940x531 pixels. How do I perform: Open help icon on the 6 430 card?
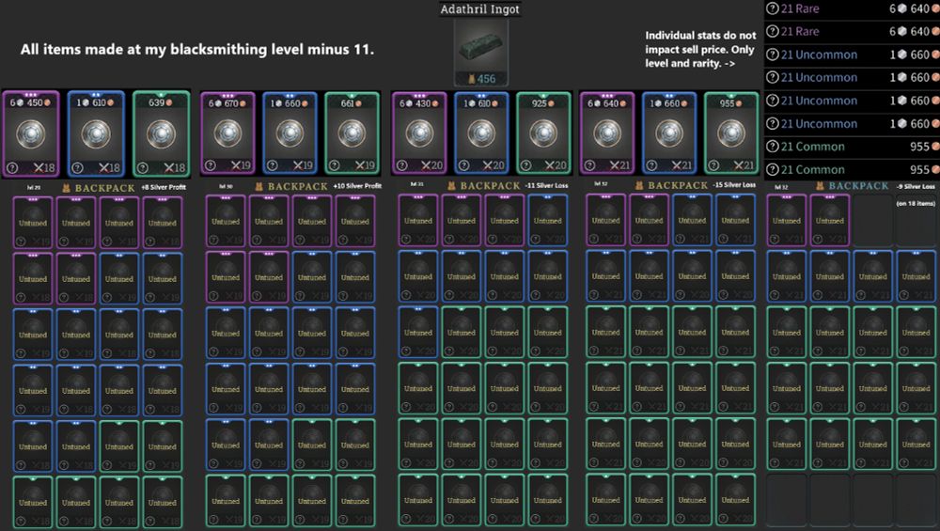(x=401, y=165)
